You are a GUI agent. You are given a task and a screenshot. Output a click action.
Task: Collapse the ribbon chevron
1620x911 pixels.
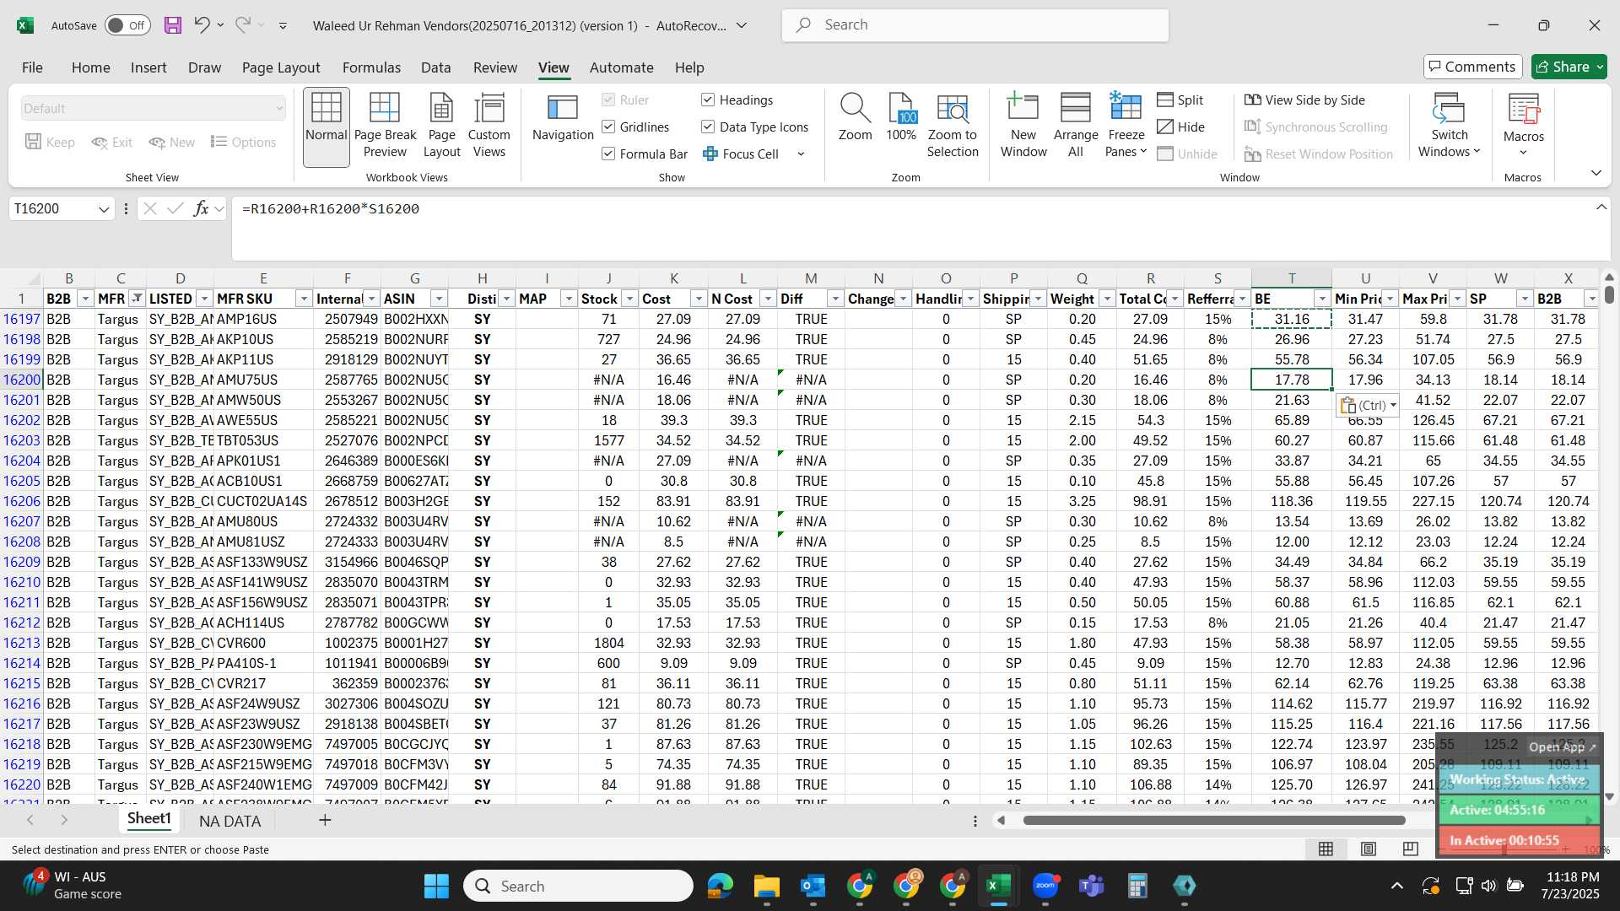[x=1596, y=173]
